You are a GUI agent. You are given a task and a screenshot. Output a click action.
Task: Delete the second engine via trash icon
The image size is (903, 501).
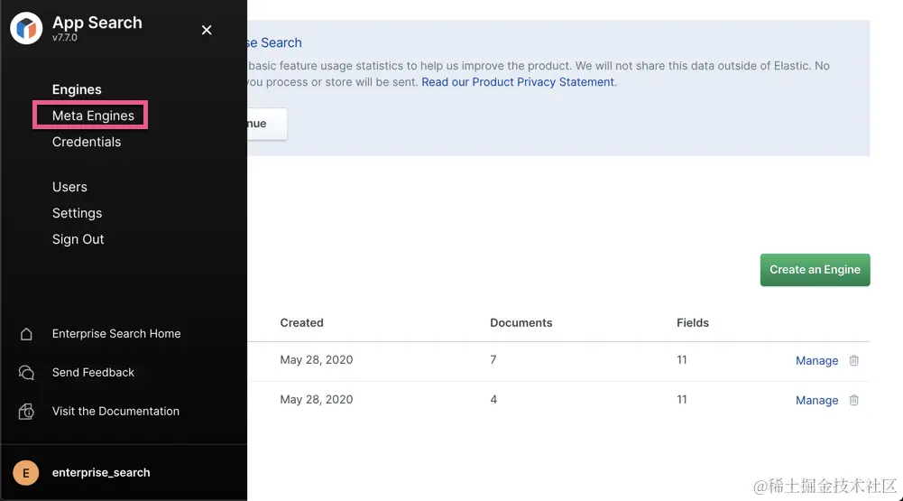854,400
